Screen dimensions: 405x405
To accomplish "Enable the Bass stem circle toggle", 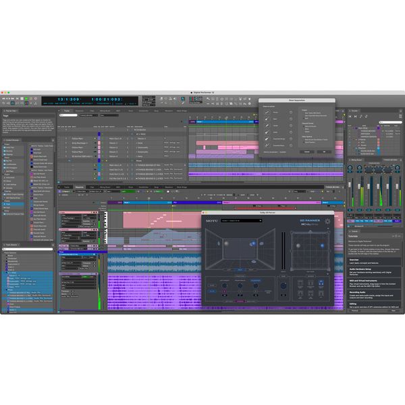I will point(291,119).
